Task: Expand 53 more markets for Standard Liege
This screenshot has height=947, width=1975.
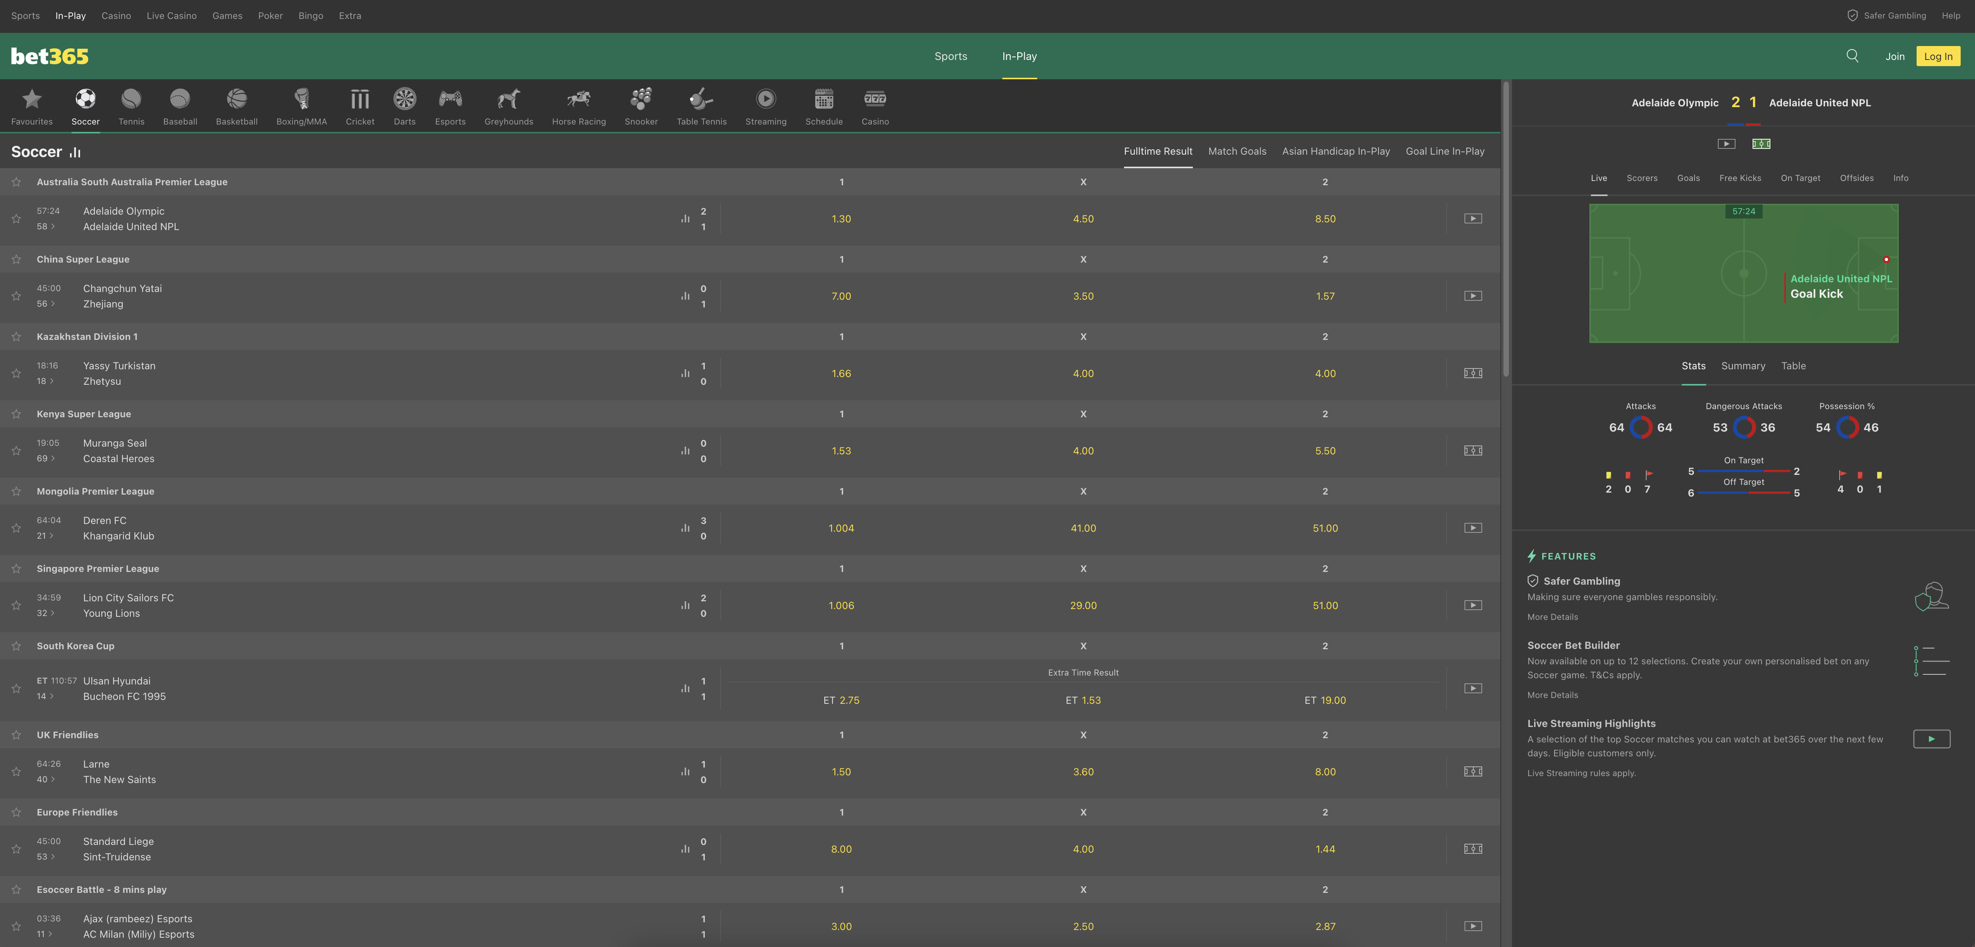Action: (x=46, y=857)
